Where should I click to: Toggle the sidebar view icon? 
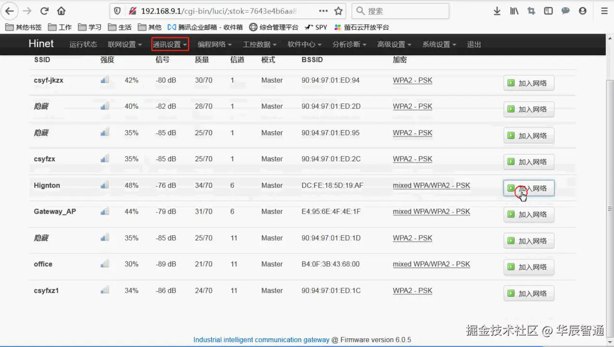click(548, 11)
